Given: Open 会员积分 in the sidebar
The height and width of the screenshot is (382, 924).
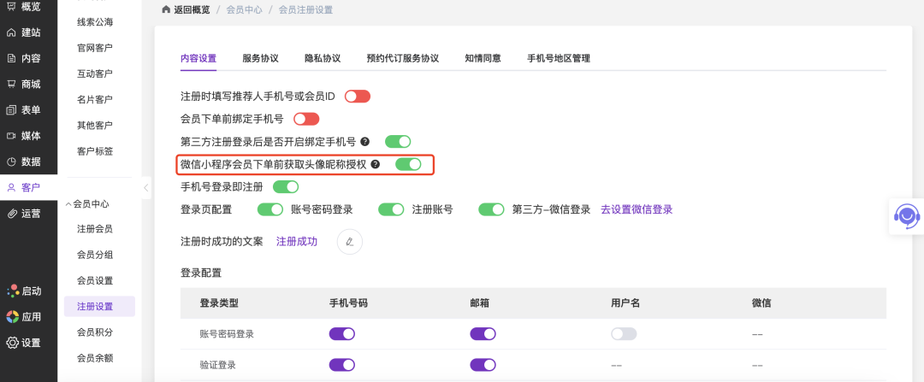Looking at the screenshot, I should [x=95, y=332].
